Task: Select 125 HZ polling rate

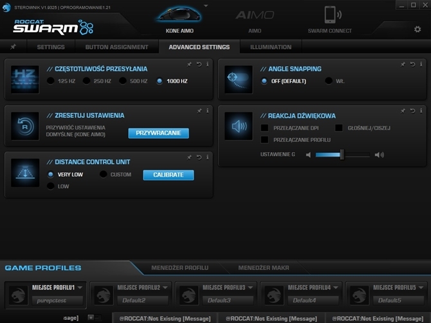Action: point(51,81)
